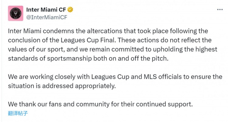Open the more options ellipsis menu
Screen dimensions: 228x122
coord(220,10)
